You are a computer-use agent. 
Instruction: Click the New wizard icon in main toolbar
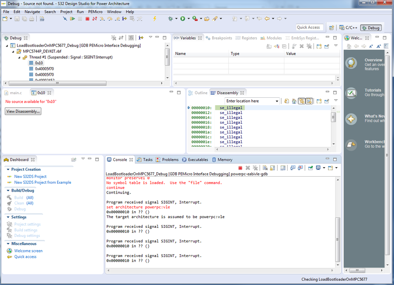5,19
